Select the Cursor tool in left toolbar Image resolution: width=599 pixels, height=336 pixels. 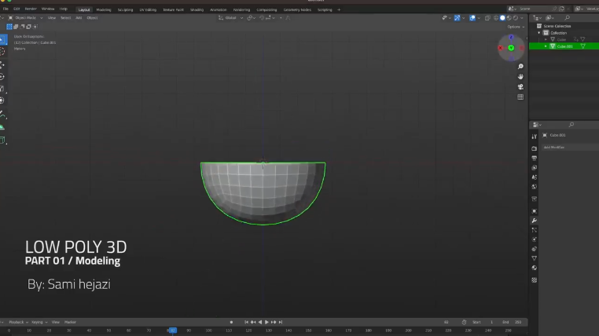point(2,52)
